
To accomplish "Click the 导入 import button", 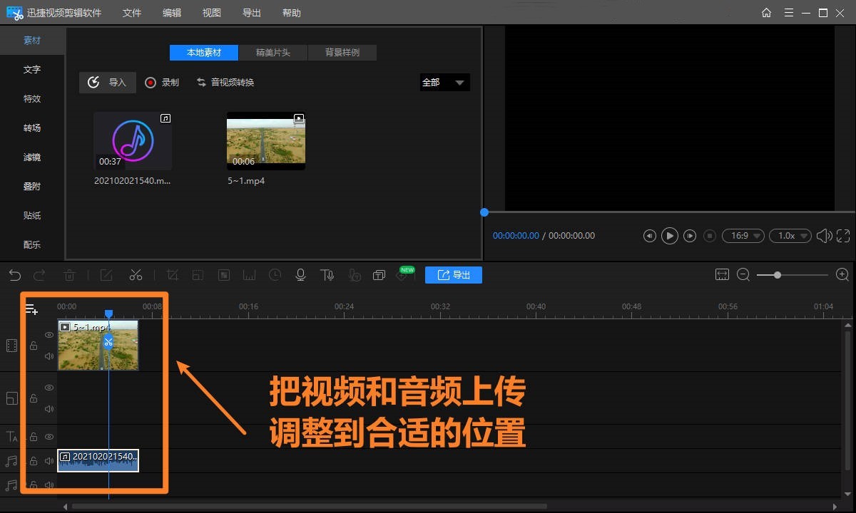I will coord(107,82).
